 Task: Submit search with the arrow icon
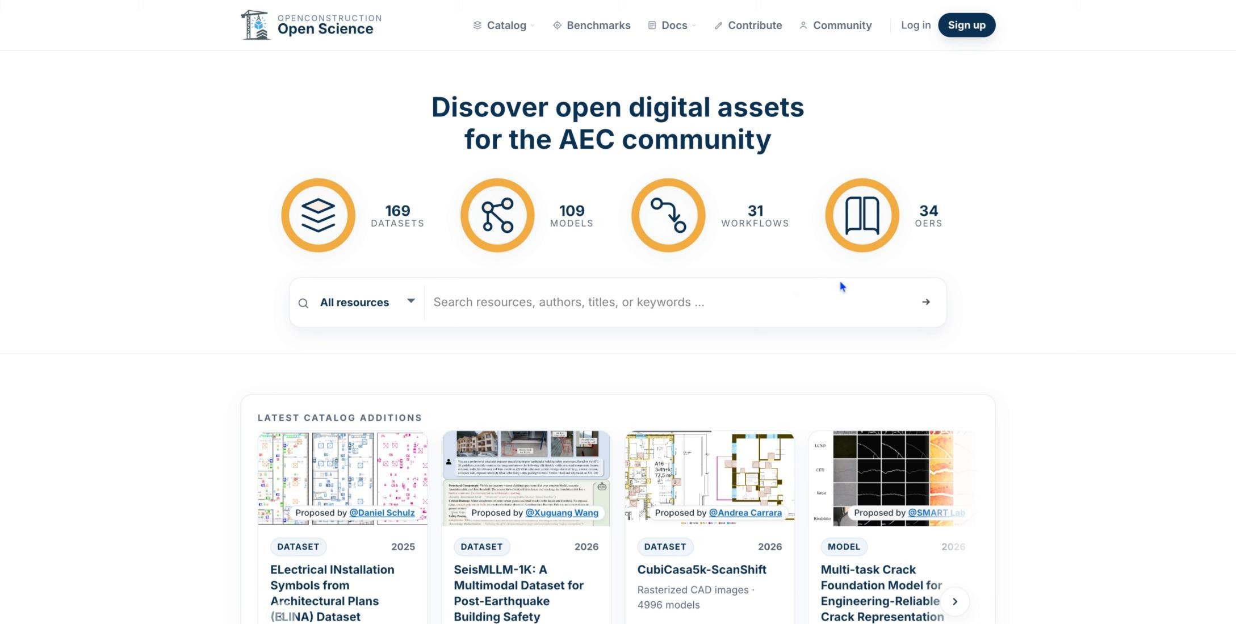926,302
